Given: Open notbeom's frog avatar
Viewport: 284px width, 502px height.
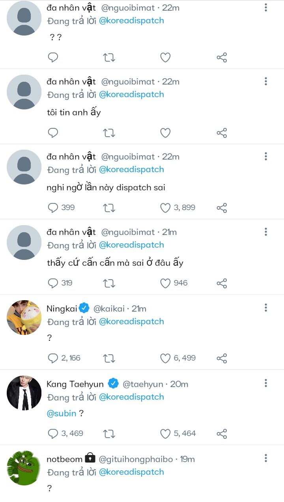Looking at the screenshot, I should pyautogui.click(x=24, y=468).
